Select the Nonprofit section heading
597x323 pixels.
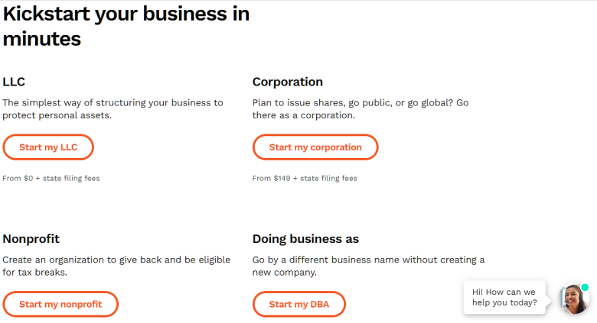pyautogui.click(x=31, y=239)
